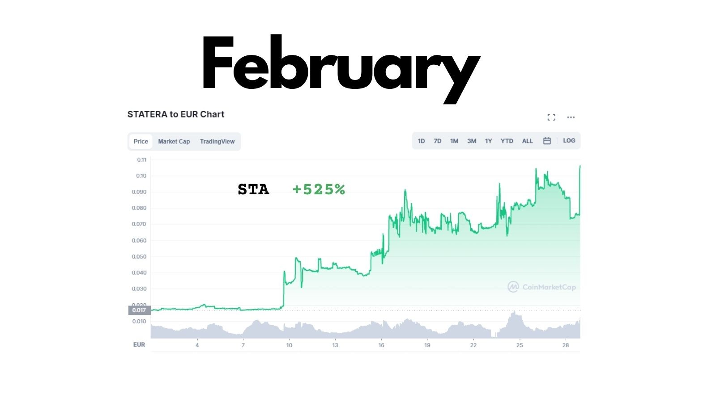Click the STATERA to EUR Chart title

pyautogui.click(x=176, y=114)
